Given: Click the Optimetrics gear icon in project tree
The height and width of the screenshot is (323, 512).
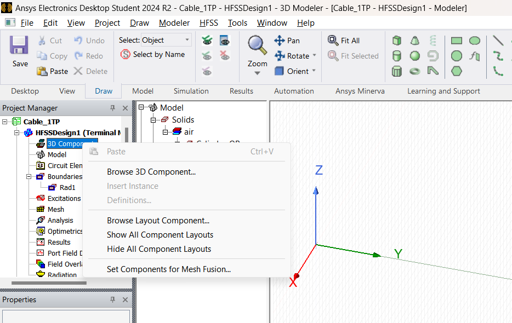Looking at the screenshot, I should 41,232.
